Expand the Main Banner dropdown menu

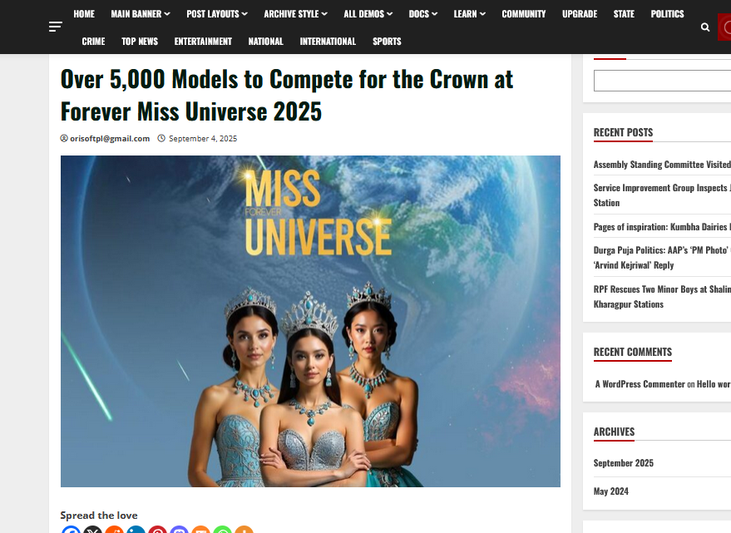point(141,14)
